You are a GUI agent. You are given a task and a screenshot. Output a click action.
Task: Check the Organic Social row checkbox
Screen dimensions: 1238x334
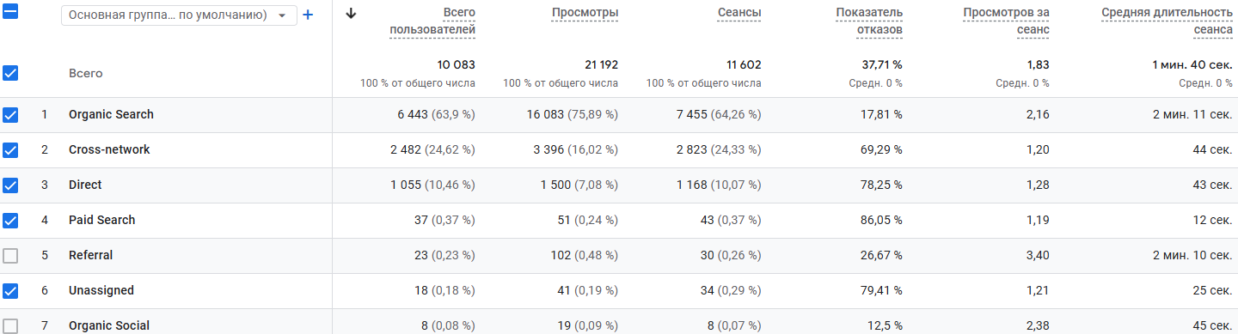10,325
